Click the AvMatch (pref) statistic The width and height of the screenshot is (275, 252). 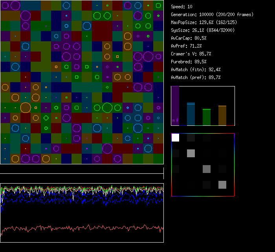[196, 77]
